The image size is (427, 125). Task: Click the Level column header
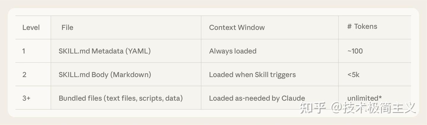31,27
